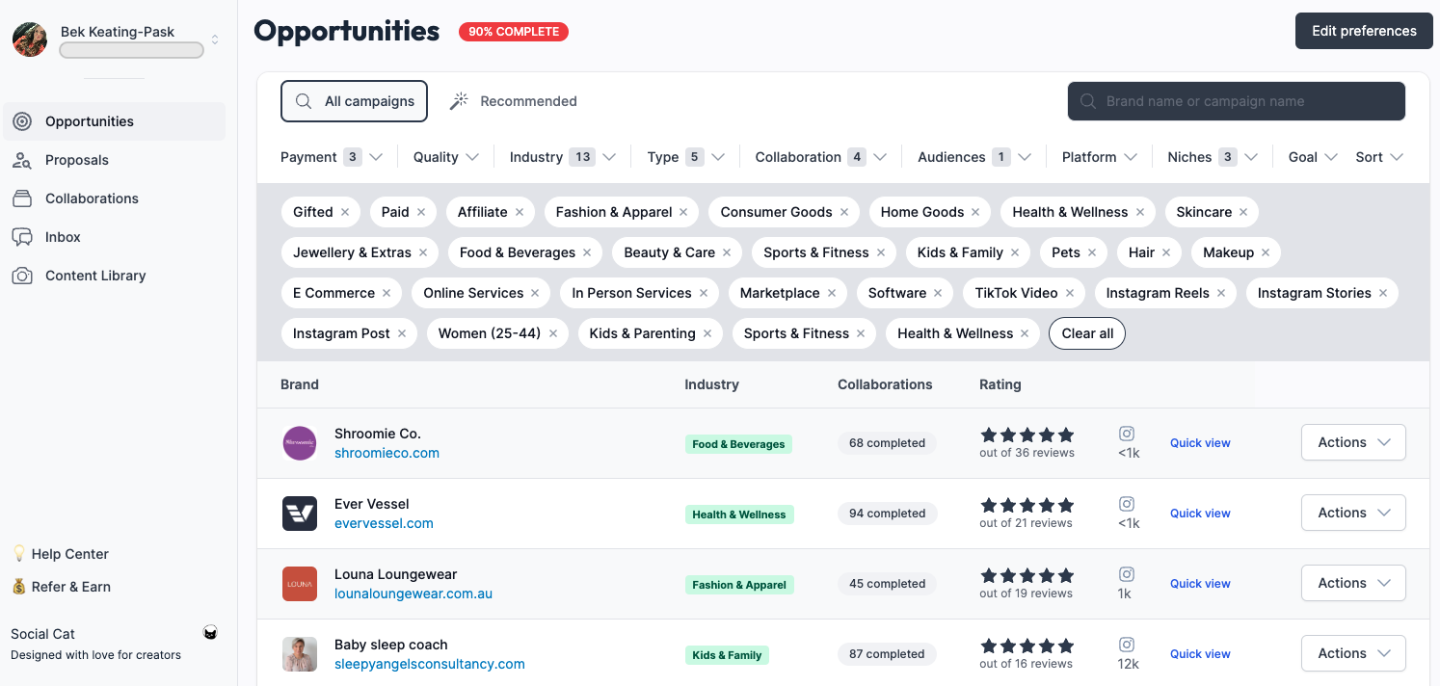This screenshot has height=686, width=1440.
Task: Click the brand or campaign search field
Action: pos(1236,101)
